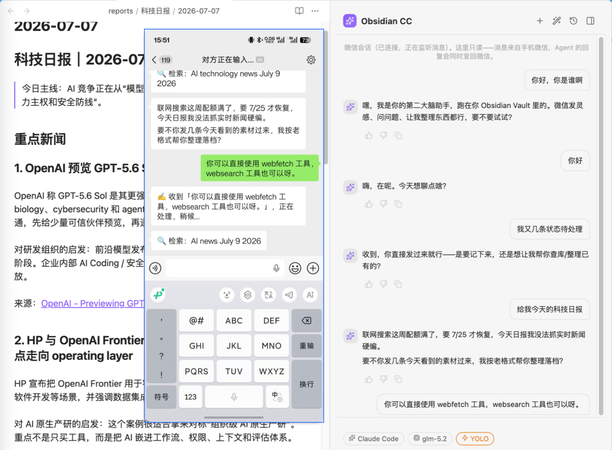This screenshot has height=450, width=612.
Task: Copy the '嗨，在呢' reply
Action: (398, 204)
